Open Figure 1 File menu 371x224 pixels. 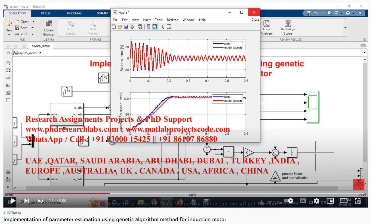[115, 20]
